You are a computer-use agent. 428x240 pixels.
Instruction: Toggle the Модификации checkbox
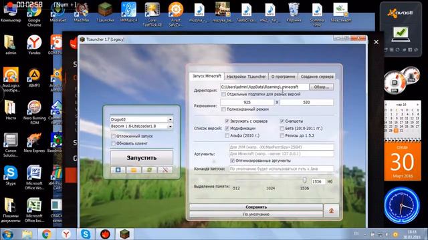(227, 128)
